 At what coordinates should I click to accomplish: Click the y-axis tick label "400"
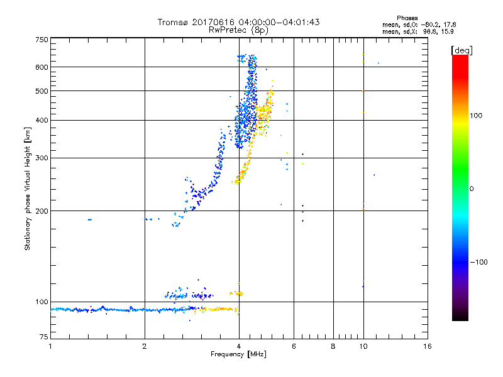point(41,121)
